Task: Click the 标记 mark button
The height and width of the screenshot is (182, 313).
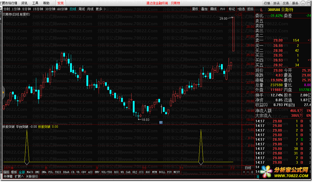Action: tap(232, 9)
